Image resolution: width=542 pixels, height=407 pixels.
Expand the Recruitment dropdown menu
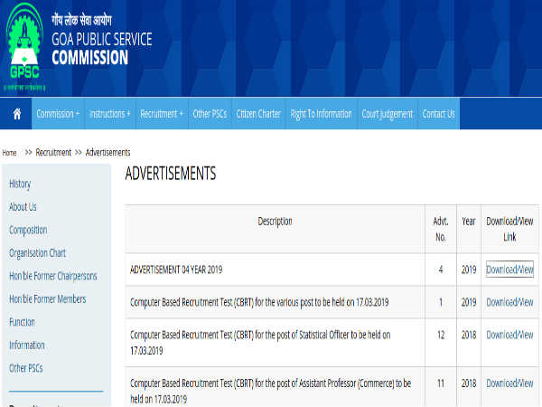point(163,114)
